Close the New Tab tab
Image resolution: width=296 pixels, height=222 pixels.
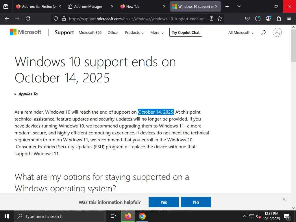[x=164, y=6]
